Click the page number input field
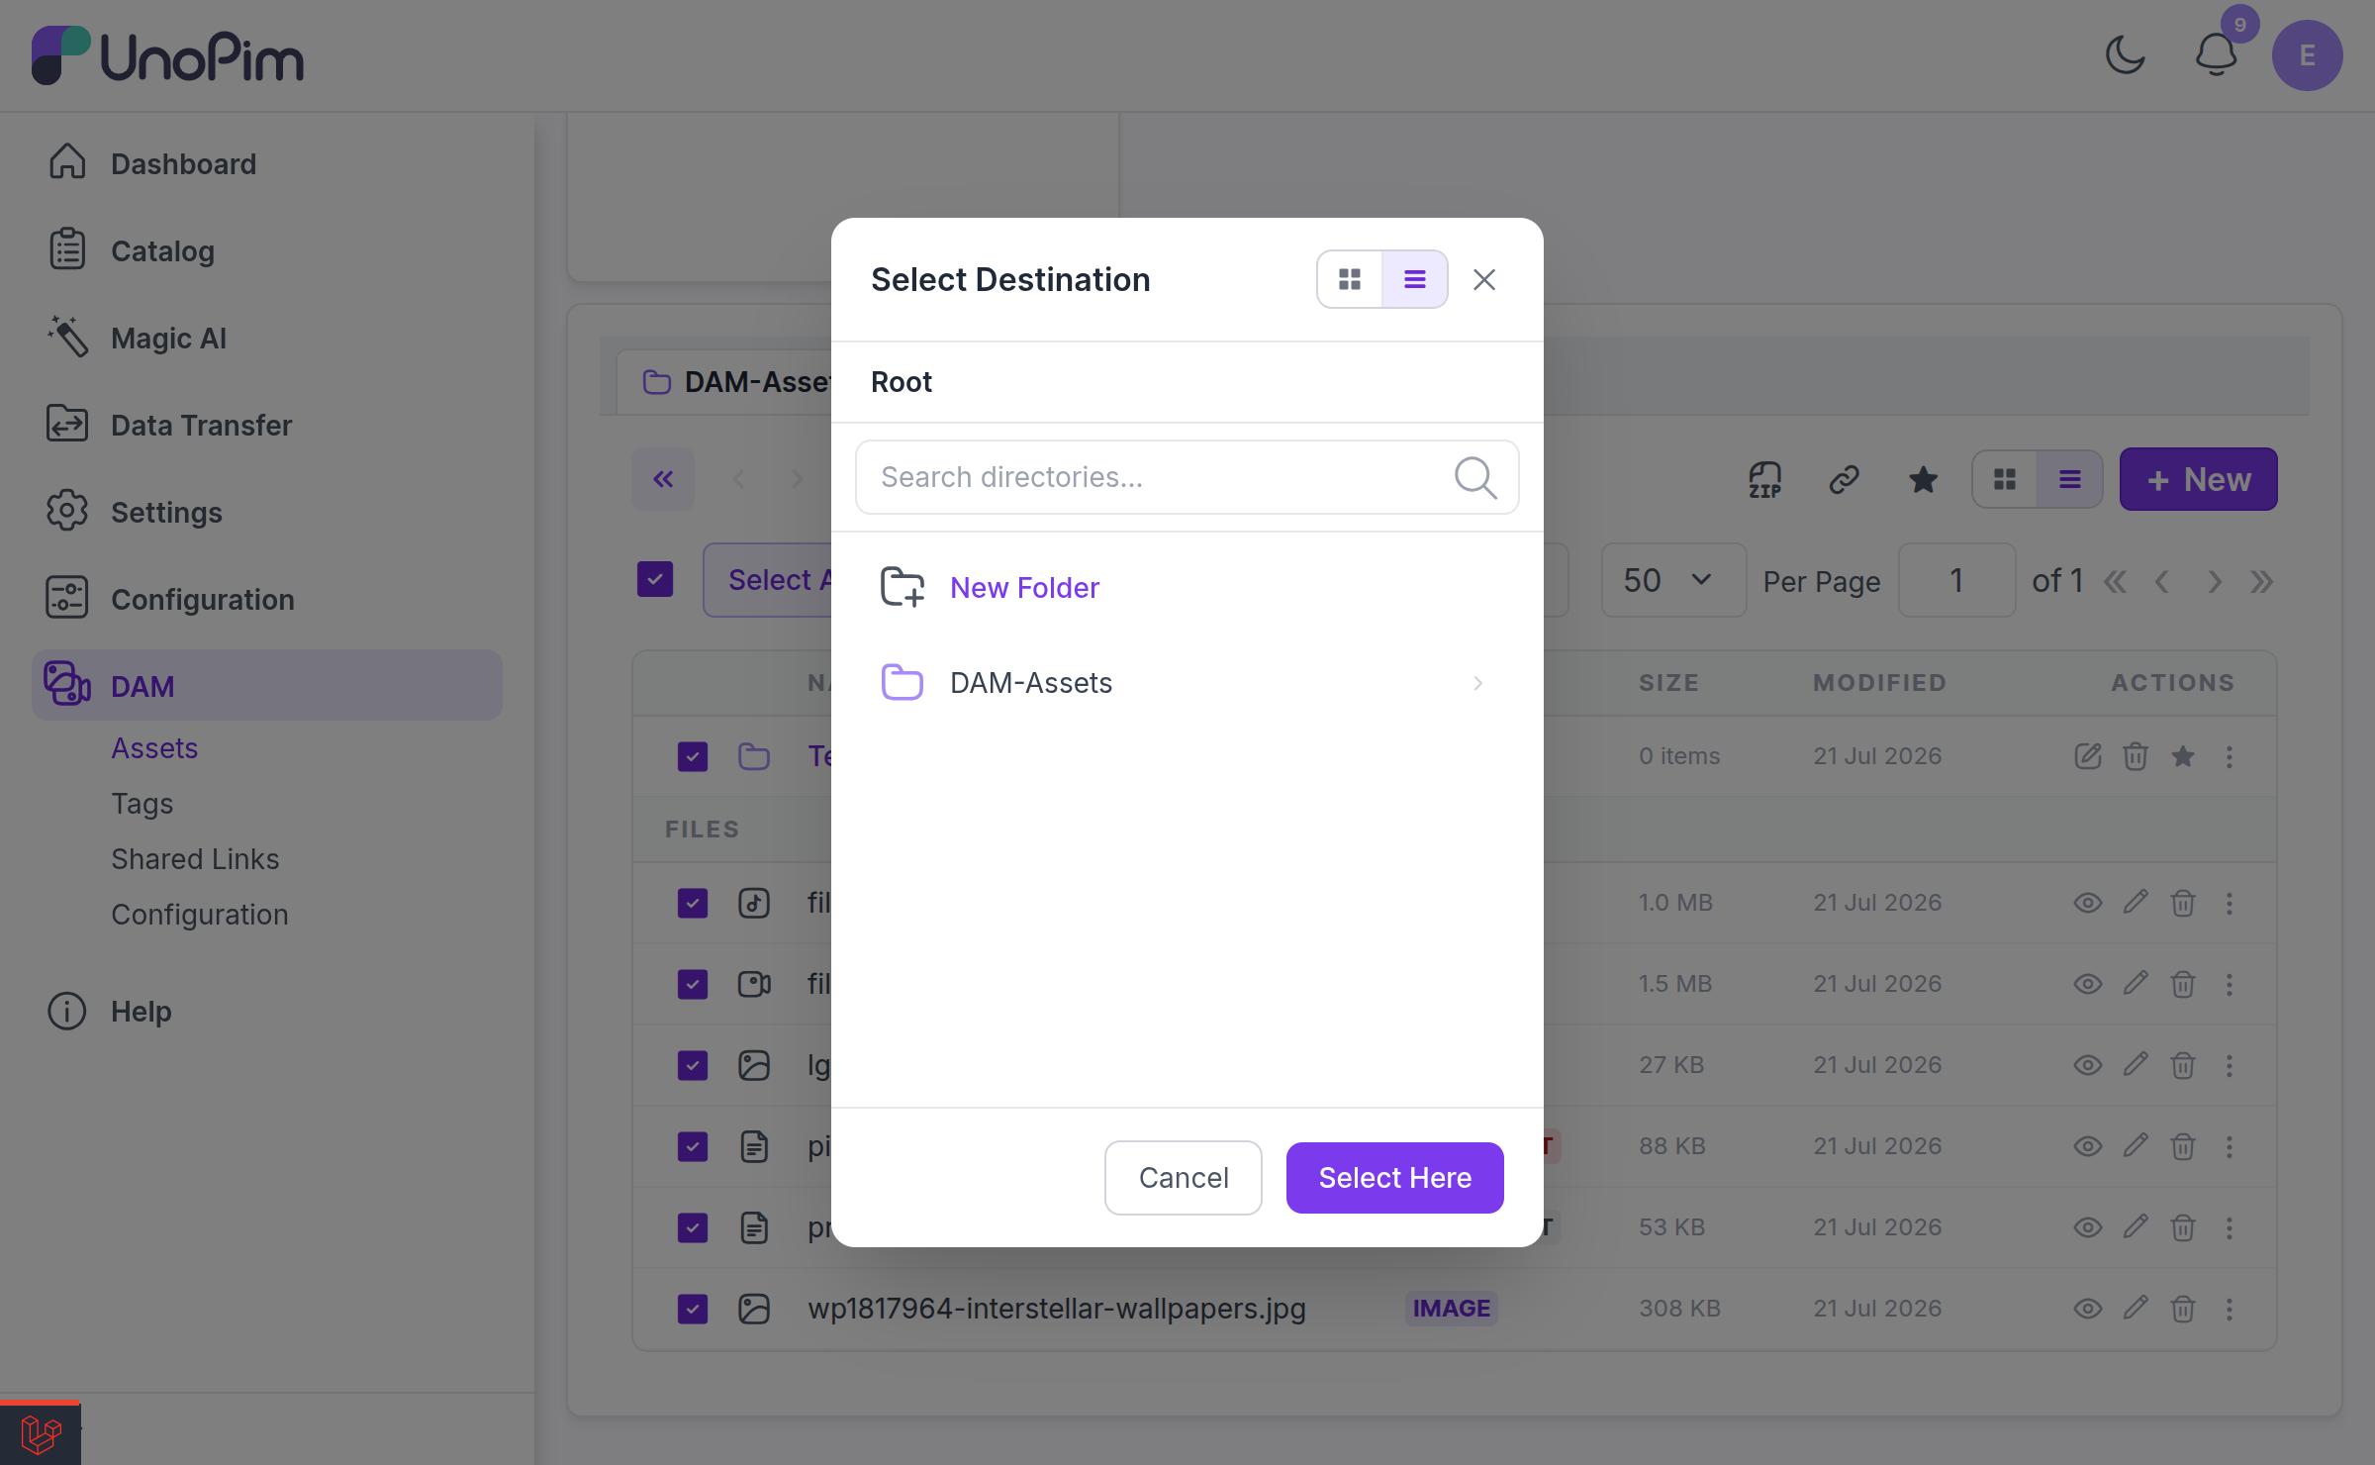This screenshot has height=1465, width=2375. pyautogui.click(x=1956, y=580)
